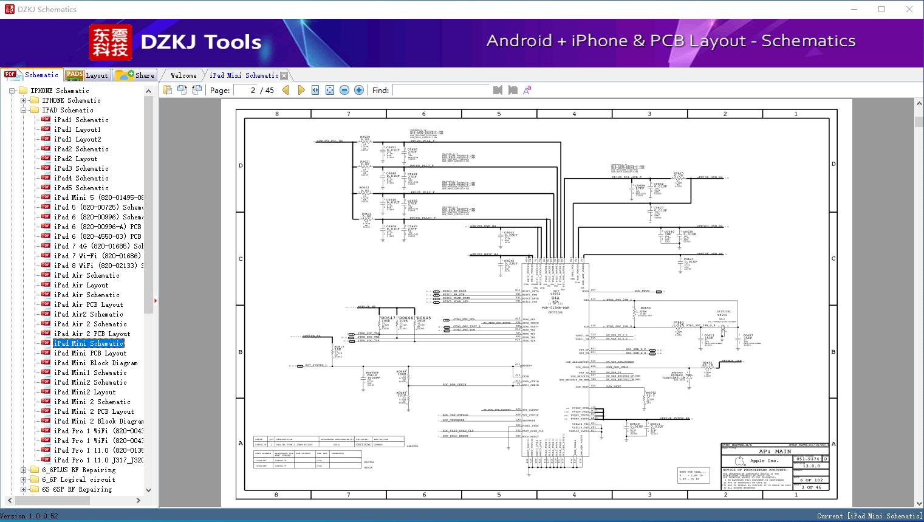This screenshot has height=522, width=924.
Task: Click the PDF icon beside iPad Pro 1 11.0 J317
Action: [x=46, y=460]
